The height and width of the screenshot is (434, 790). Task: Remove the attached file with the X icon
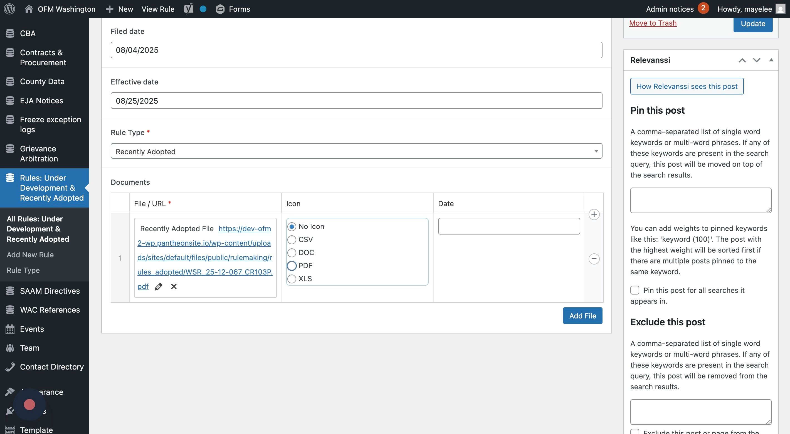[x=174, y=287]
